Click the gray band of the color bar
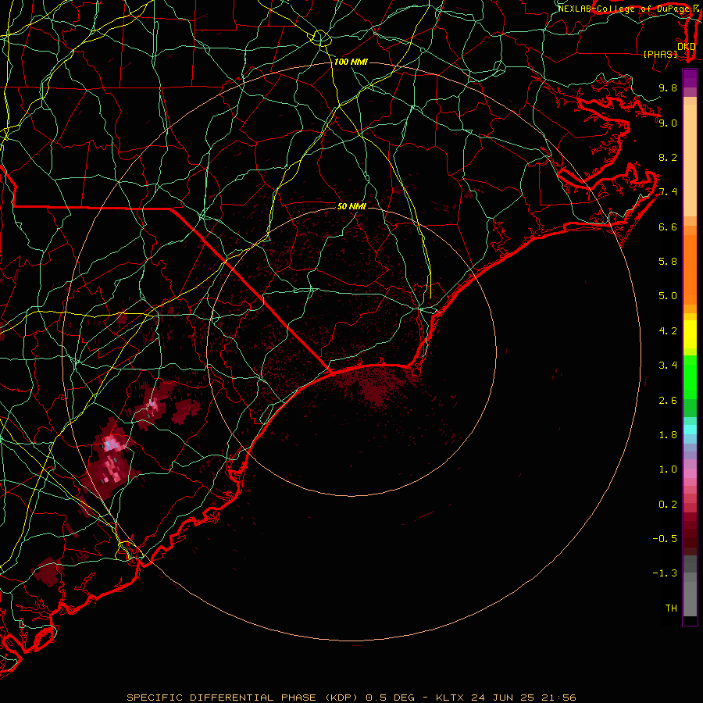 tap(690, 586)
